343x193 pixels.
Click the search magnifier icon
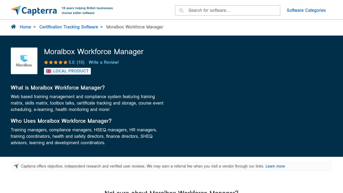click(x=181, y=10)
